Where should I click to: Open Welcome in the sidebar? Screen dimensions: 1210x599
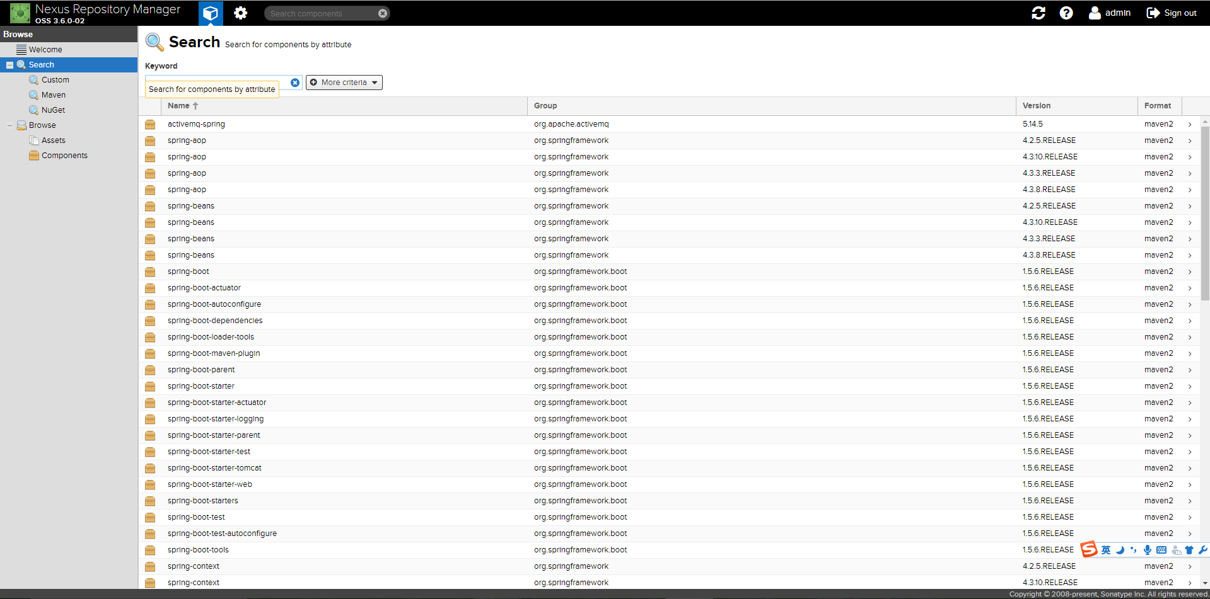(45, 50)
